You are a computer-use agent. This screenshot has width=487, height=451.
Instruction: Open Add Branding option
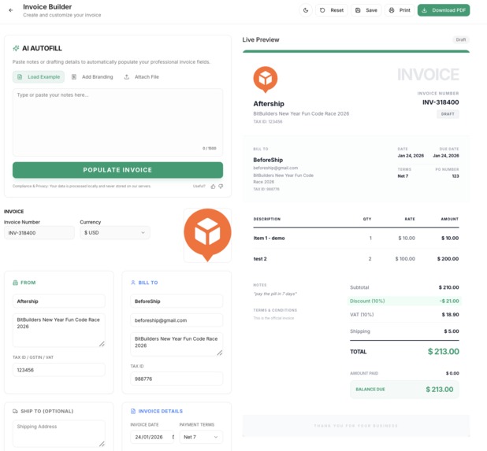[x=92, y=77]
